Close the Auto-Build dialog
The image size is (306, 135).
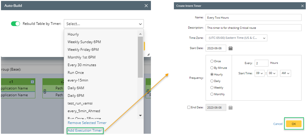146,6
